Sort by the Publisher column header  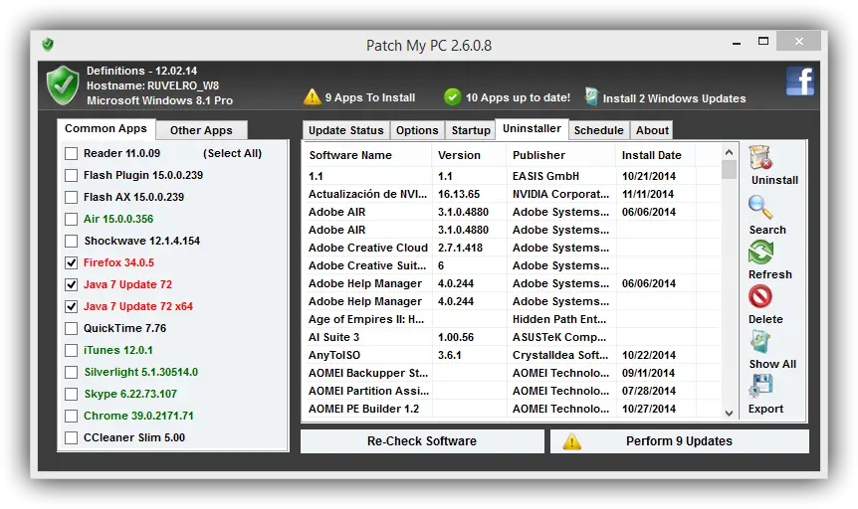click(560, 155)
